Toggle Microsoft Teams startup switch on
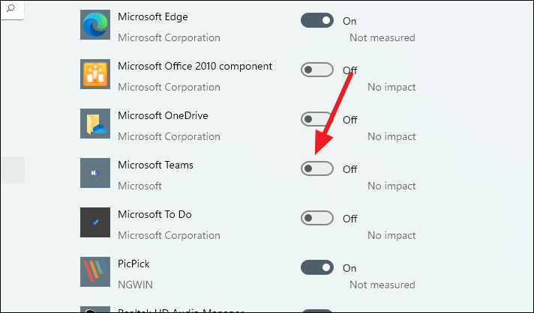This screenshot has height=313, width=534. pyautogui.click(x=316, y=168)
